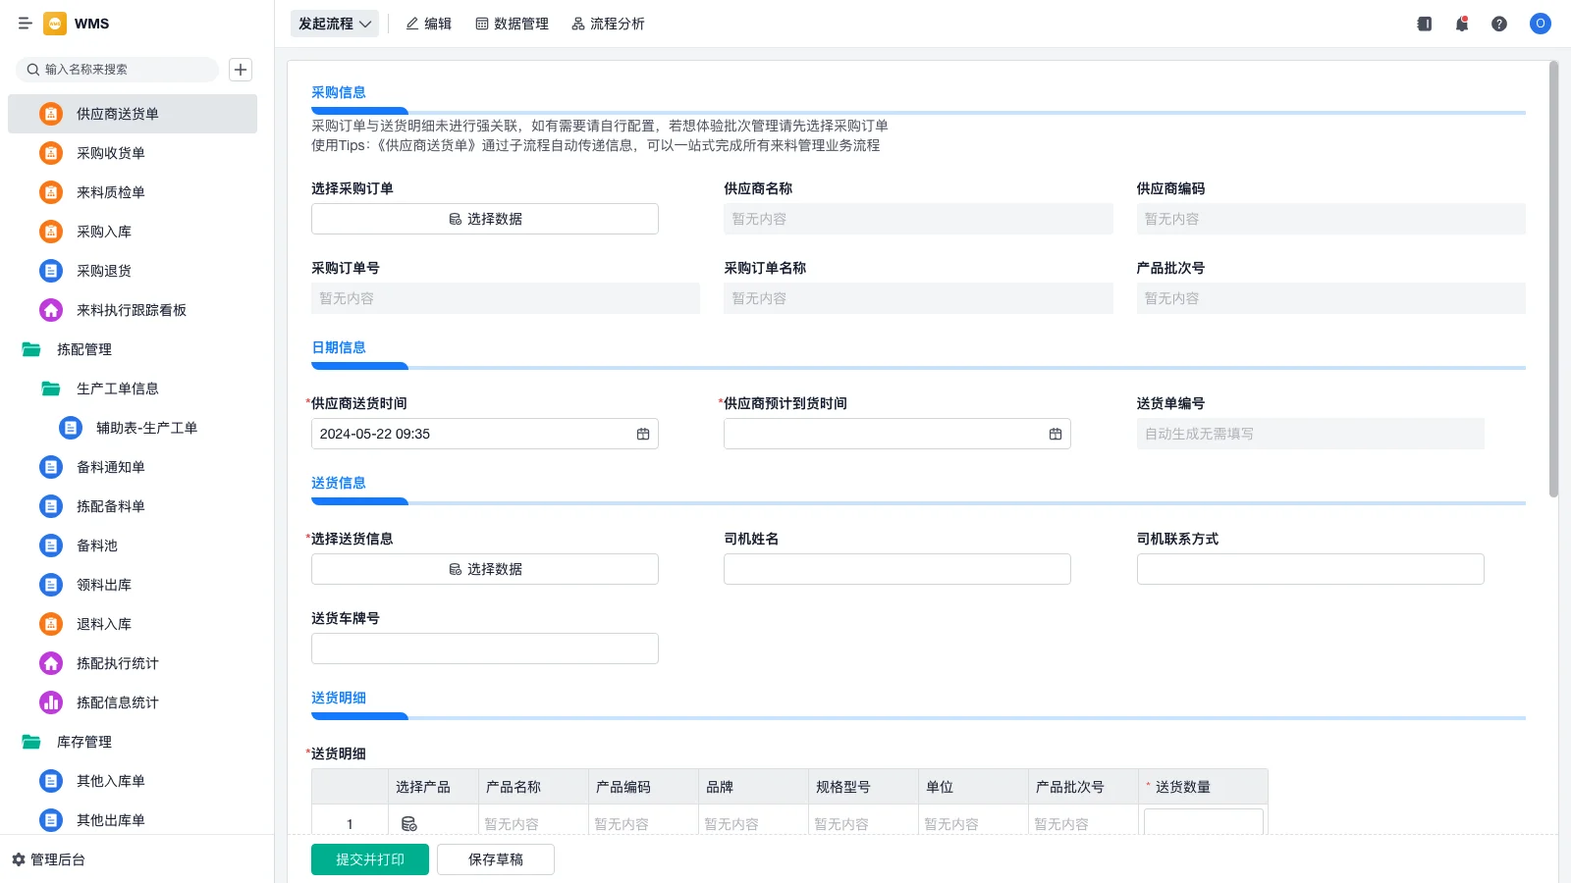The image size is (1571, 883).
Task: Click the 送货明细 section header
Action: click(339, 698)
